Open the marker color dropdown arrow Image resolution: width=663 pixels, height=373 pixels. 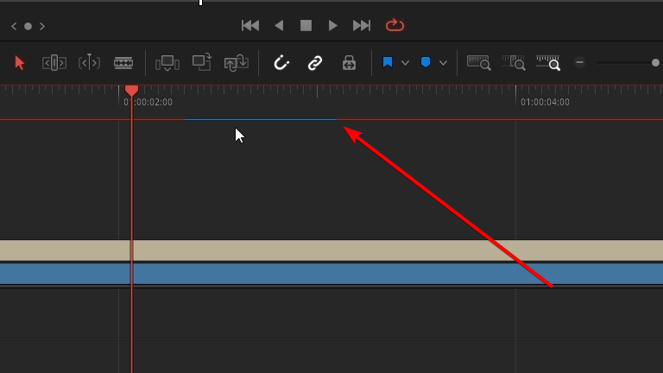pyautogui.click(x=443, y=63)
